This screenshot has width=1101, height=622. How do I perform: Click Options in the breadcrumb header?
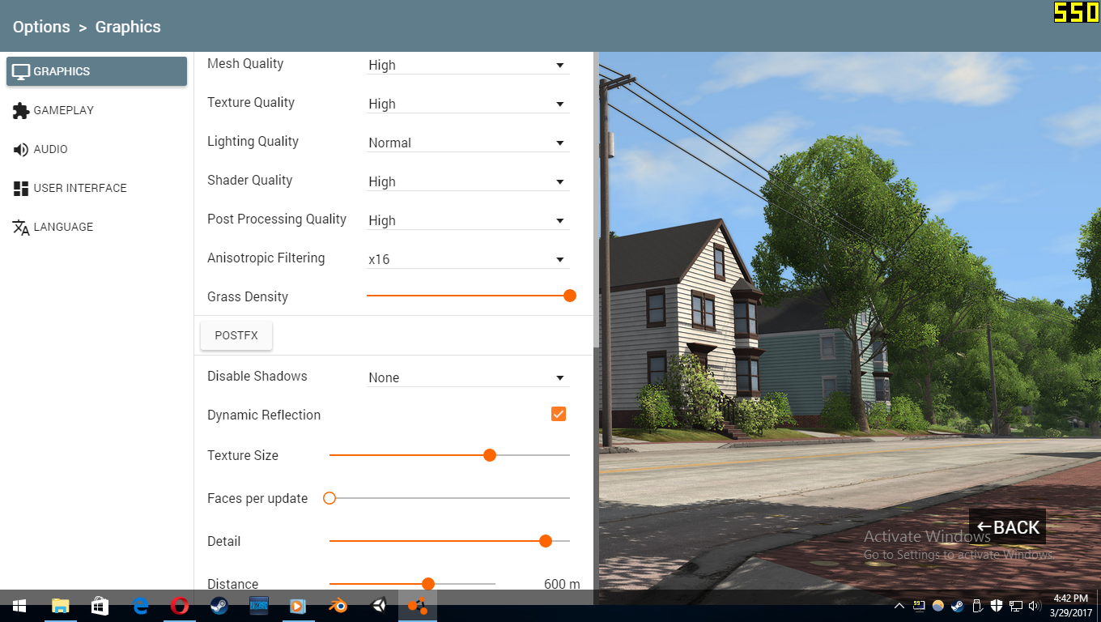click(x=41, y=27)
